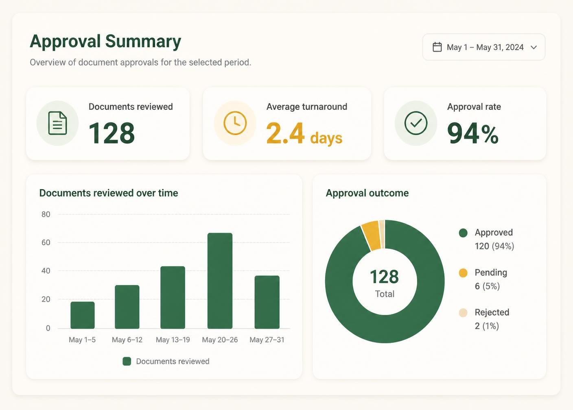
Task: Click the 2 (1%) legend value
Action: [x=487, y=326]
